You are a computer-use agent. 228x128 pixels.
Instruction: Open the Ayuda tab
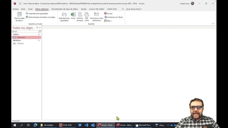pos(84,9)
